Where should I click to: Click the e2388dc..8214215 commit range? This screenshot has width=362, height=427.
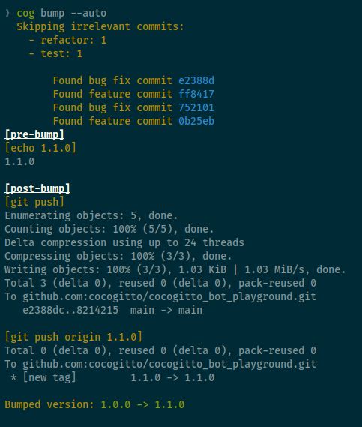click(x=70, y=310)
